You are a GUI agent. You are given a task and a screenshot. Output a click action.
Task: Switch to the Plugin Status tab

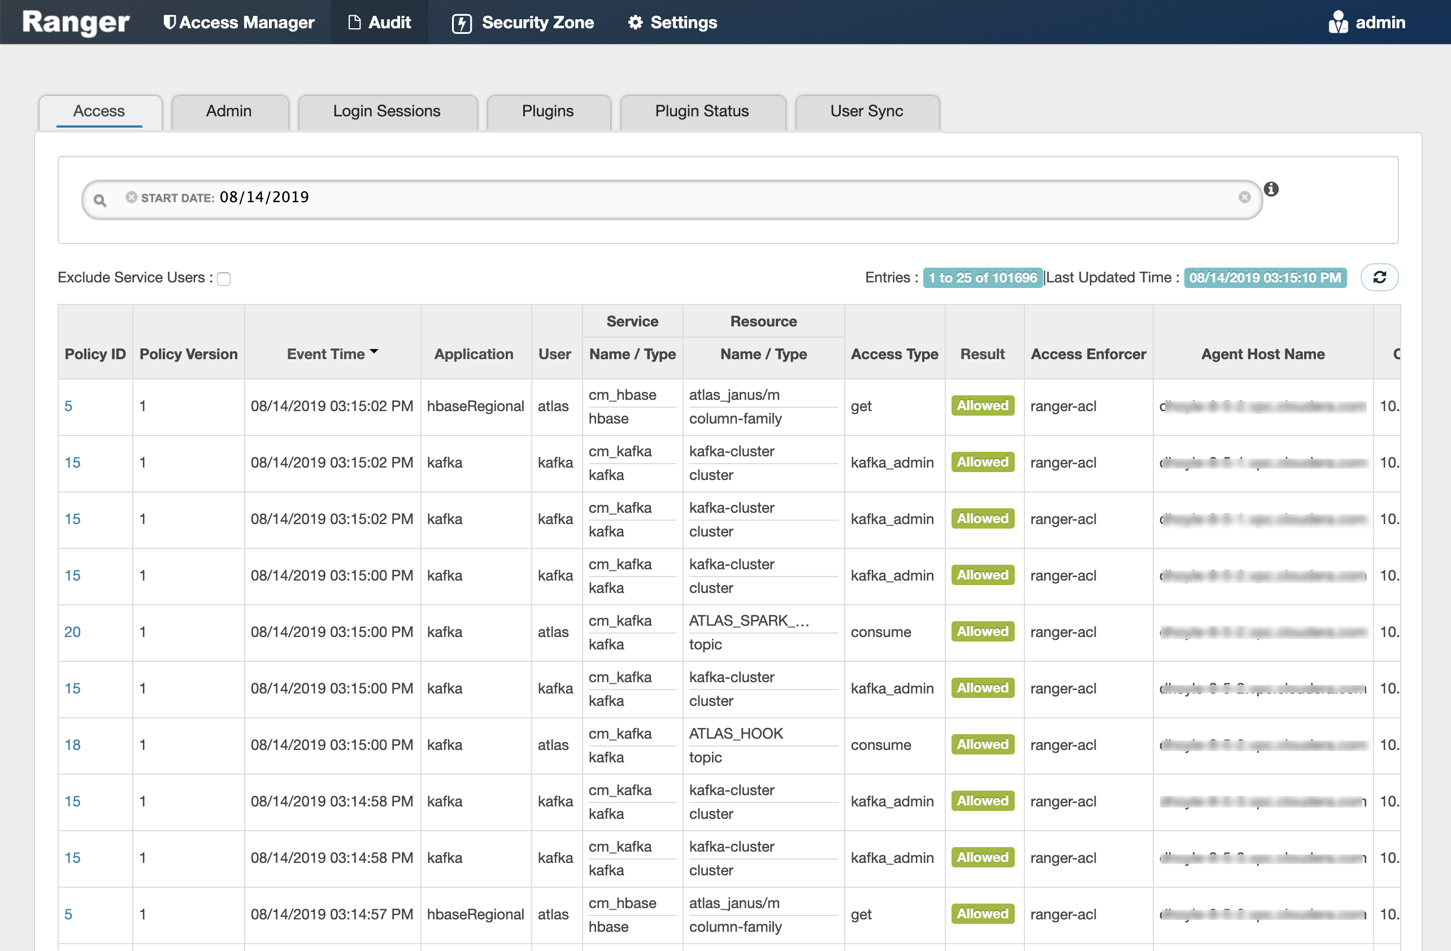pyautogui.click(x=702, y=111)
